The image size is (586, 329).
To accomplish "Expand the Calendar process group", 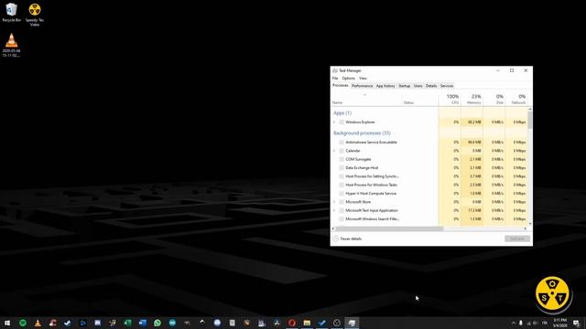I will tap(334, 151).
